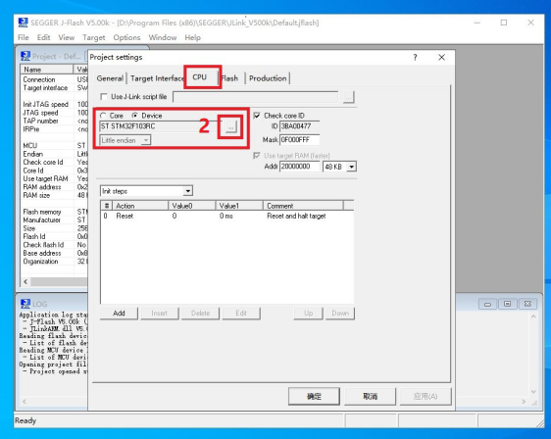Close the Project settings dialog
This screenshot has height=439, width=551.
coord(442,57)
